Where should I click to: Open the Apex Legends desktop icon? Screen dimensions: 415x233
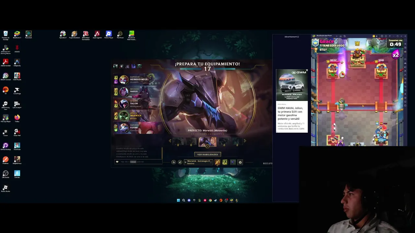tap(97, 35)
